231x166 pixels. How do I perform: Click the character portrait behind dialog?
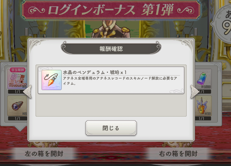tap(111, 29)
